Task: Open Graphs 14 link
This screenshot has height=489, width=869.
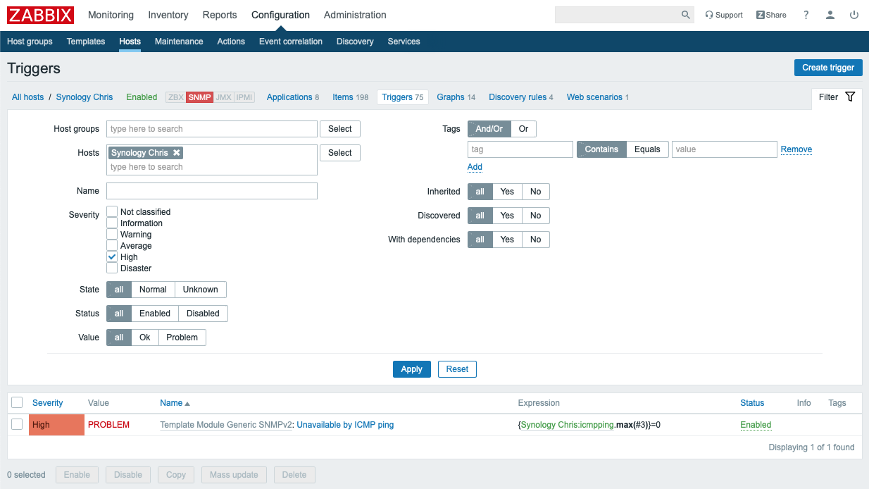Action: [x=456, y=97]
